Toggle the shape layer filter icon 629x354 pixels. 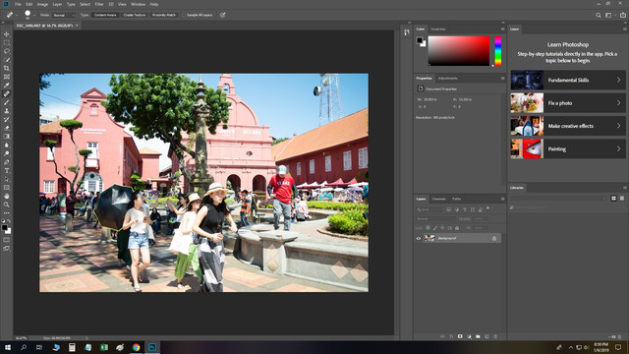pyautogui.click(x=473, y=209)
